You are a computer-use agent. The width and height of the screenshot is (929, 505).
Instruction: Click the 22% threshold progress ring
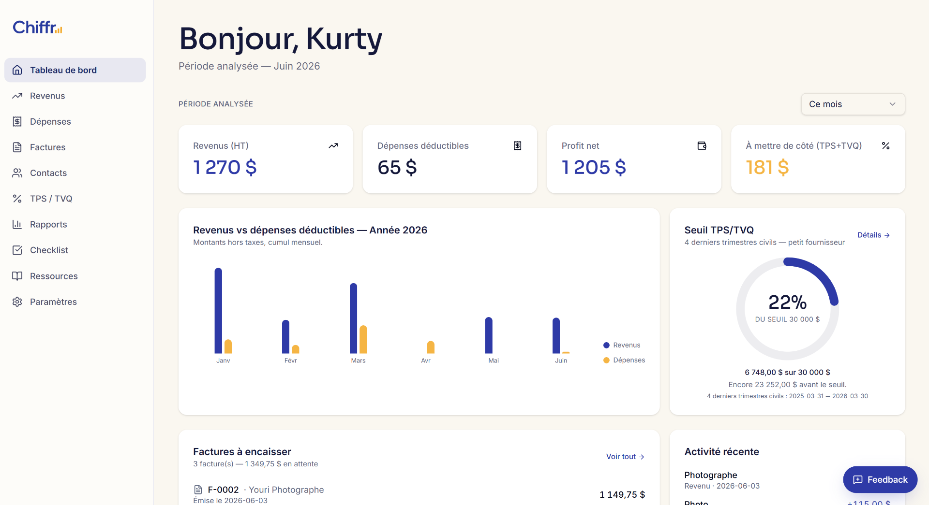[x=787, y=309]
